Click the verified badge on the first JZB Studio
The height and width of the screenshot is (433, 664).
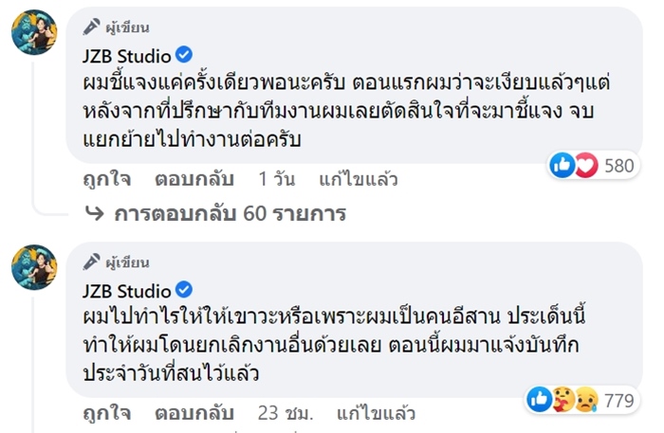click(186, 56)
